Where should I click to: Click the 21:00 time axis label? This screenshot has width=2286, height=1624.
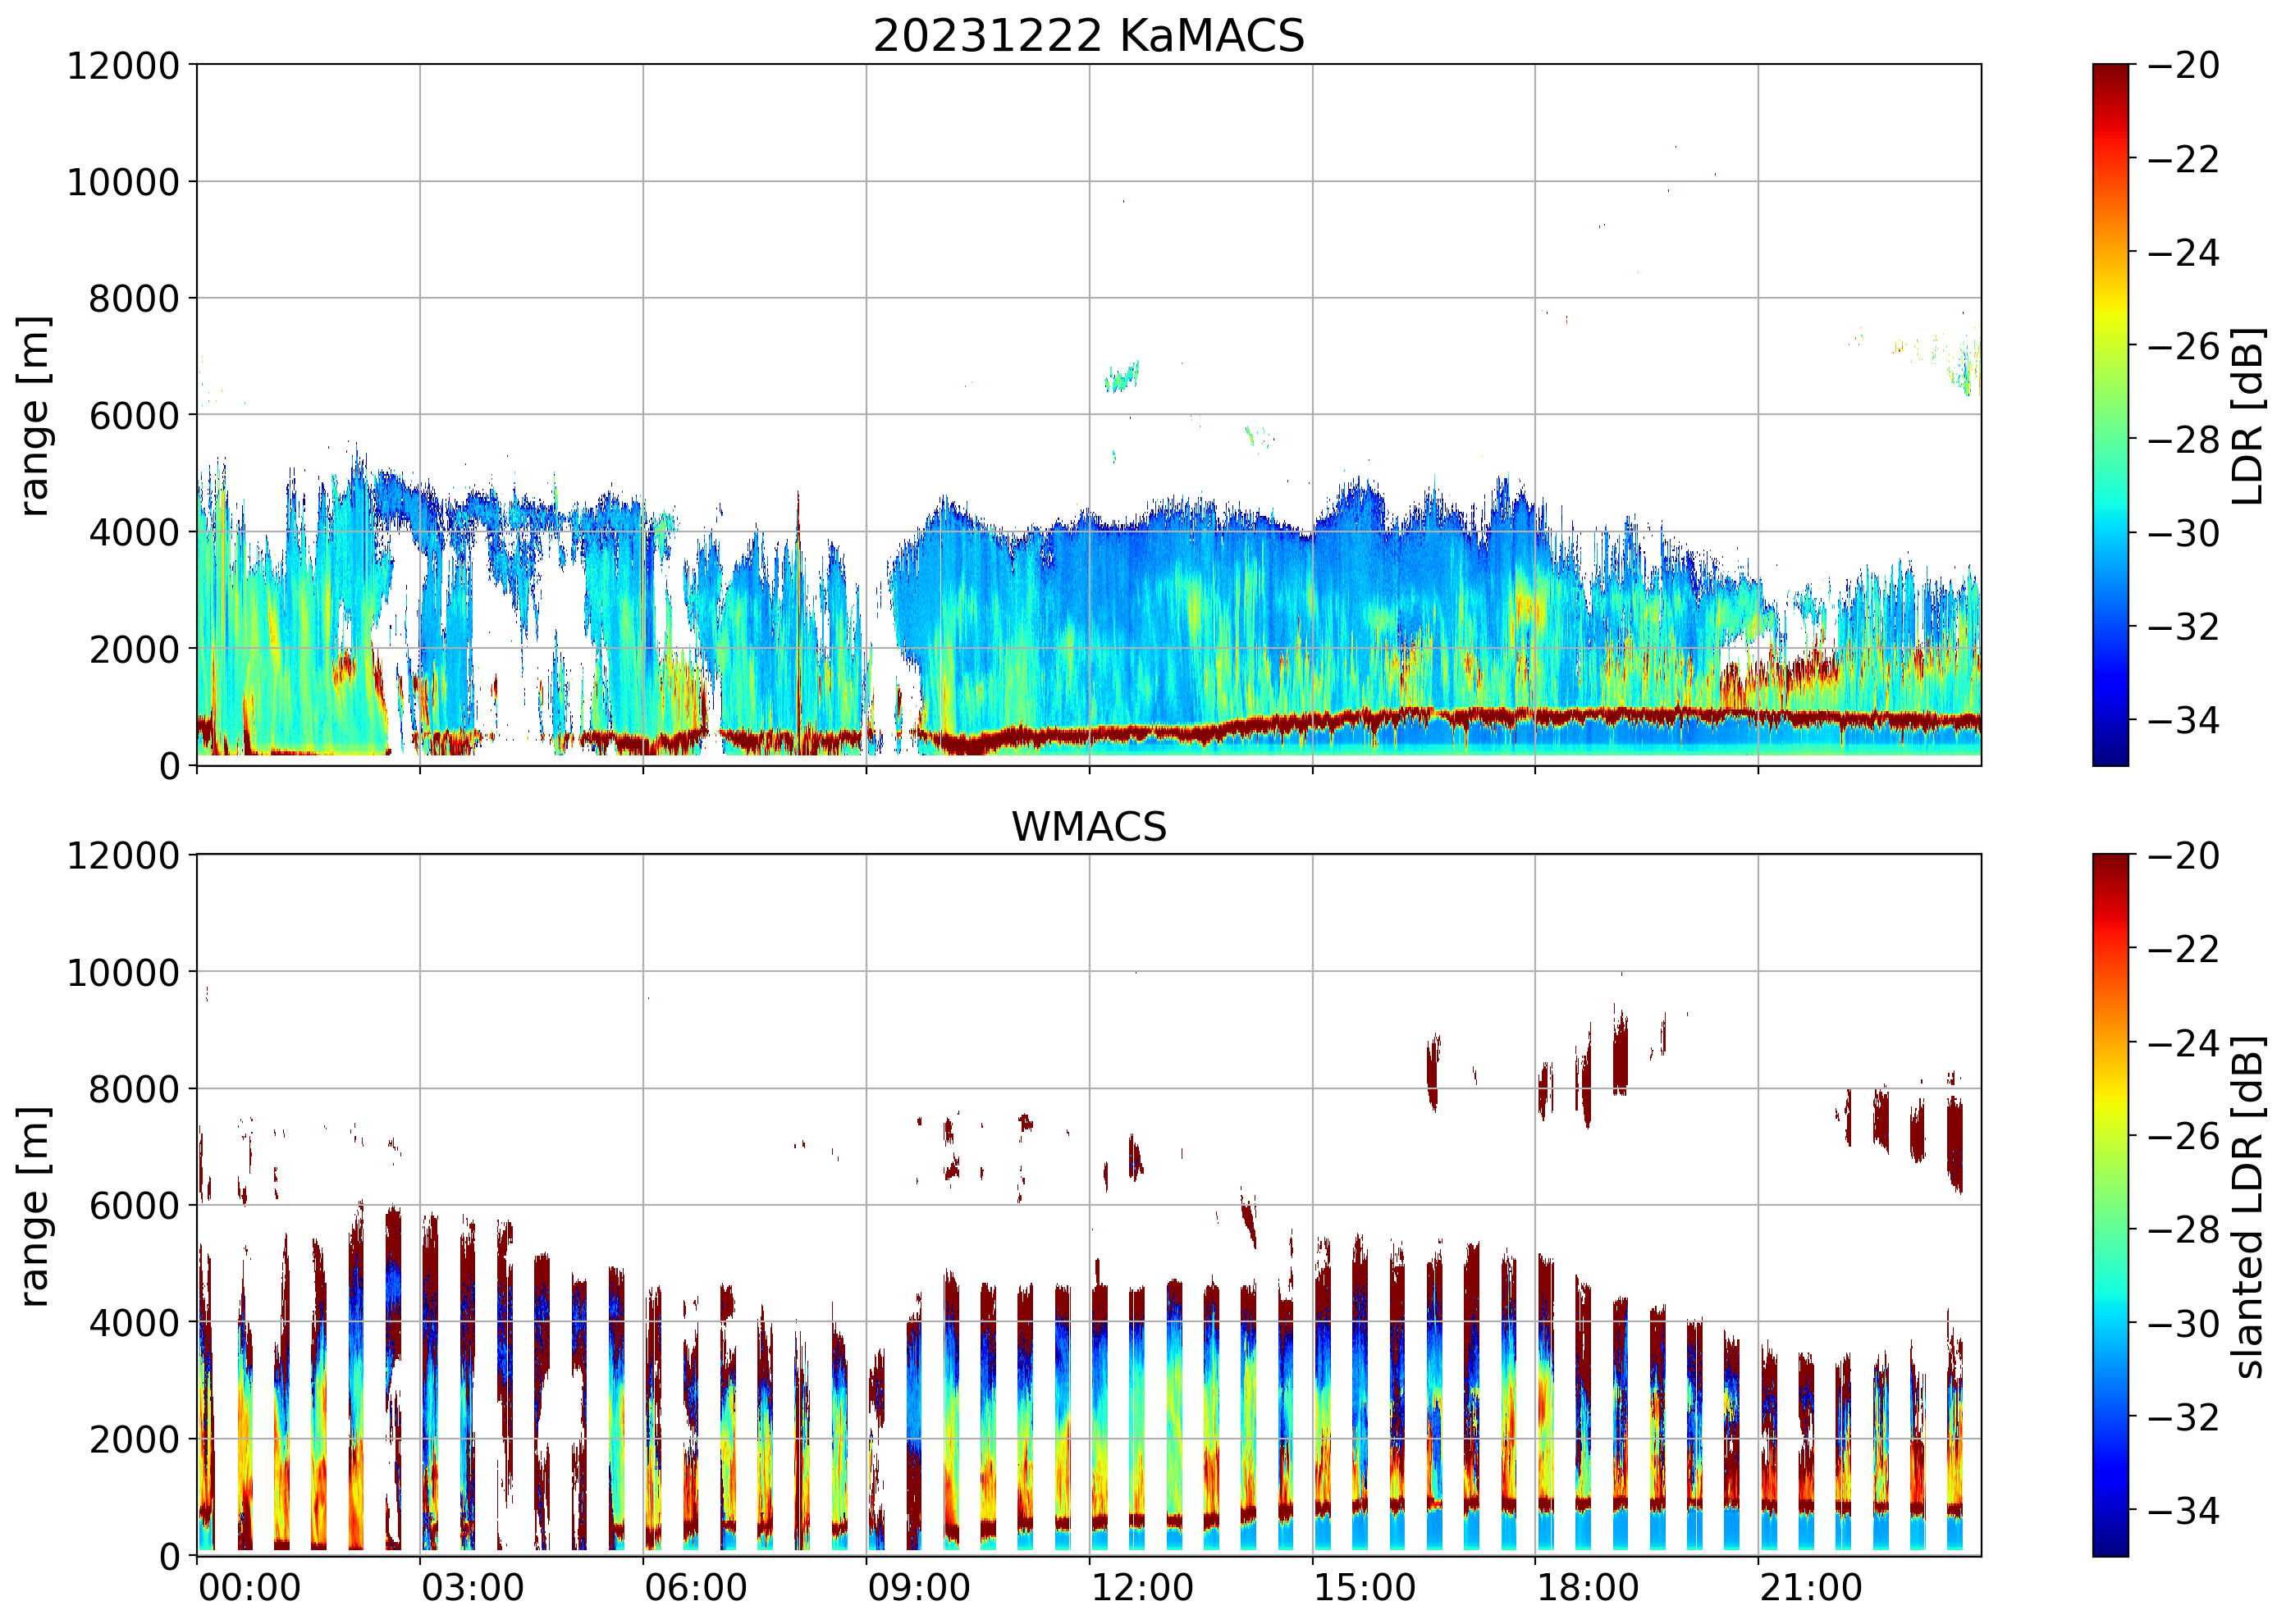[1811, 1588]
